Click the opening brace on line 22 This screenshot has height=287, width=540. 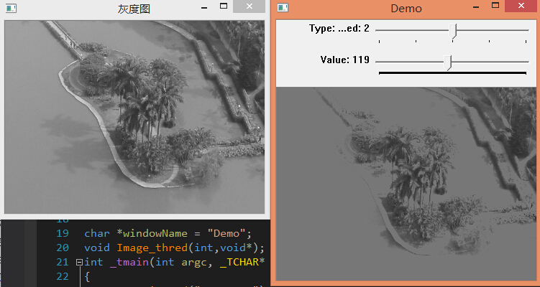(x=87, y=277)
